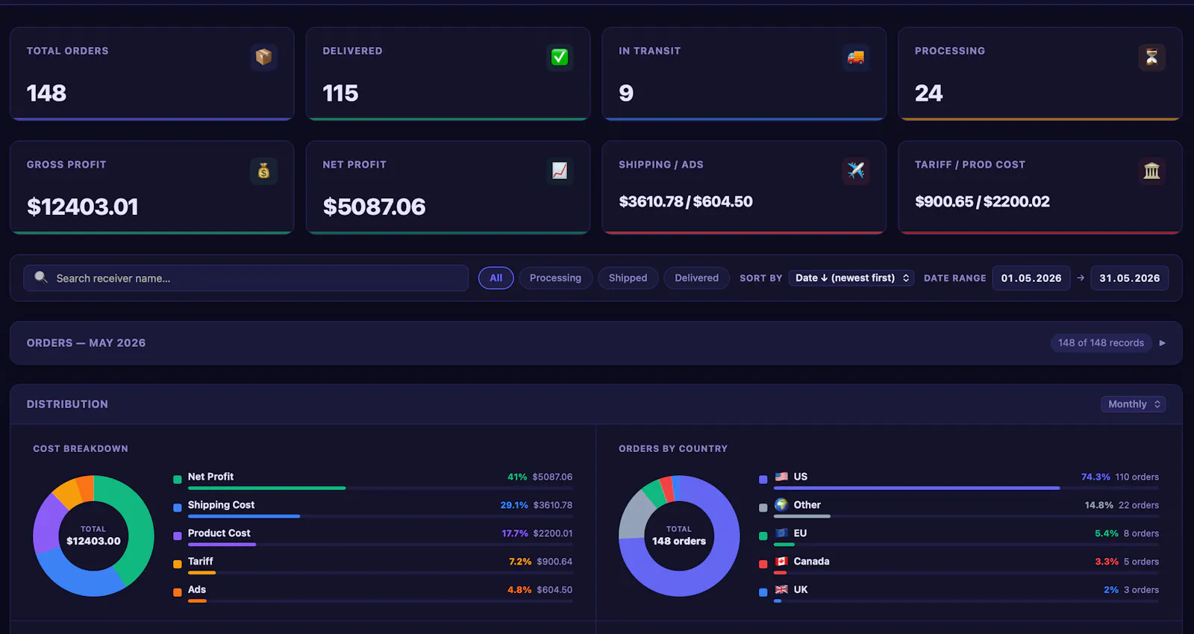Click the Net Profit progress bar

pyautogui.click(x=381, y=489)
